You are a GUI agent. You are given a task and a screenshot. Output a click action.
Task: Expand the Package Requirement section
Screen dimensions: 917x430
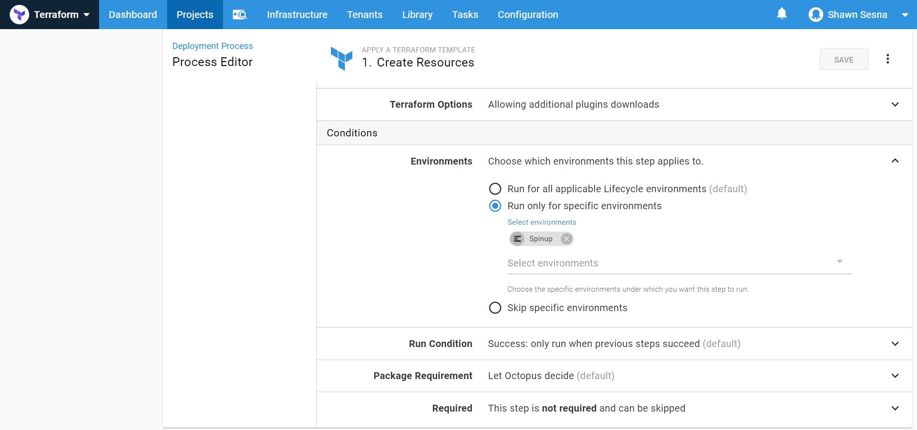coord(895,376)
